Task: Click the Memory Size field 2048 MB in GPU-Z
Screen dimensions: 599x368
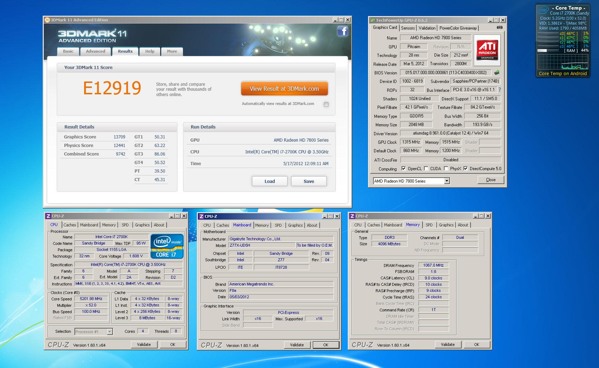Action: [x=416, y=125]
